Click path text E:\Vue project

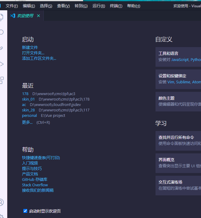[53, 116]
